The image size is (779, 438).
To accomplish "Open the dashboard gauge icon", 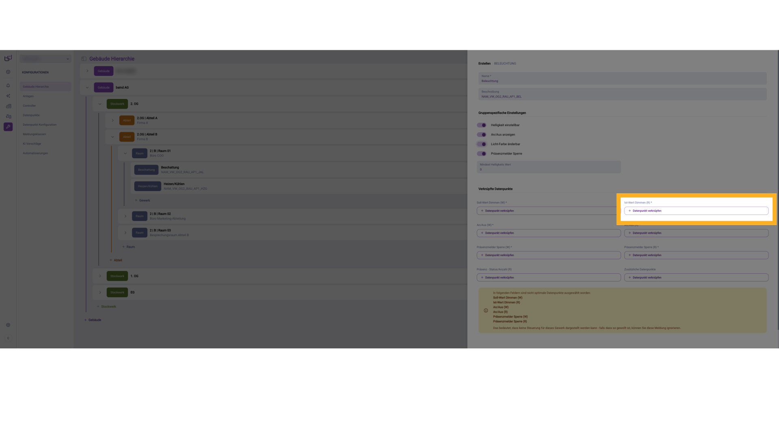I will coord(8,72).
